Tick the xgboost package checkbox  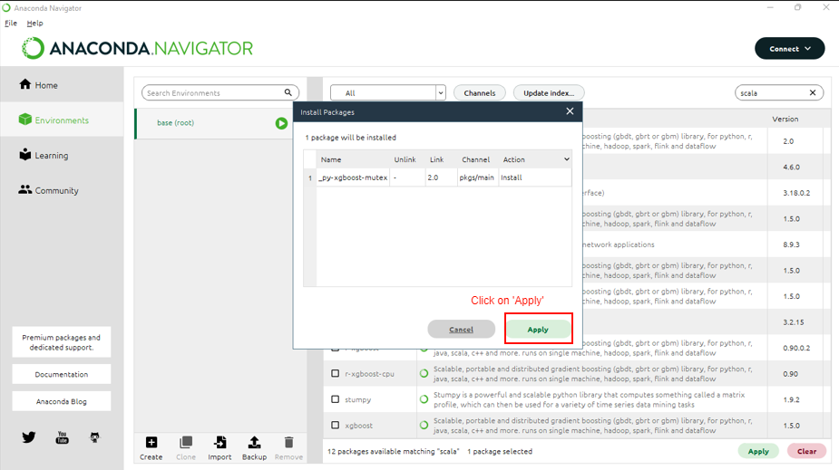pyautogui.click(x=335, y=425)
